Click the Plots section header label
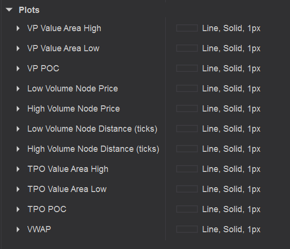The width and height of the screenshot is (290, 249). [x=29, y=10]
